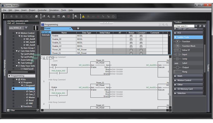Viewport: 213px width, 123px height.
Task: Select the Jump ladder tool
Action: tap(188, 59)
